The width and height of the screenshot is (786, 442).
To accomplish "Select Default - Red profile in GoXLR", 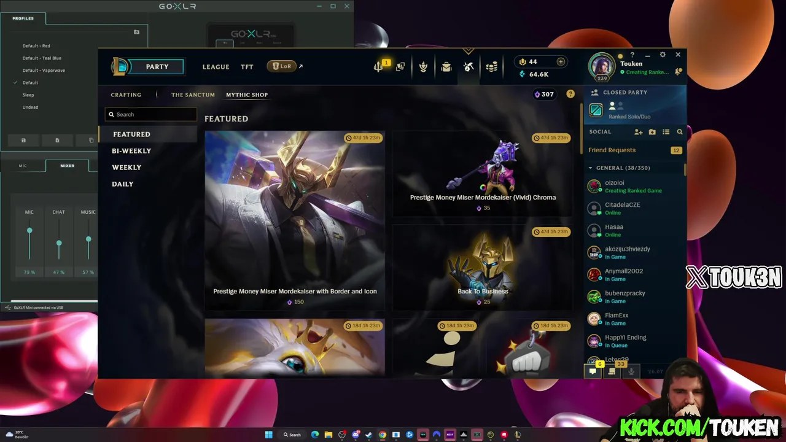I will click(x=36, y=45).
